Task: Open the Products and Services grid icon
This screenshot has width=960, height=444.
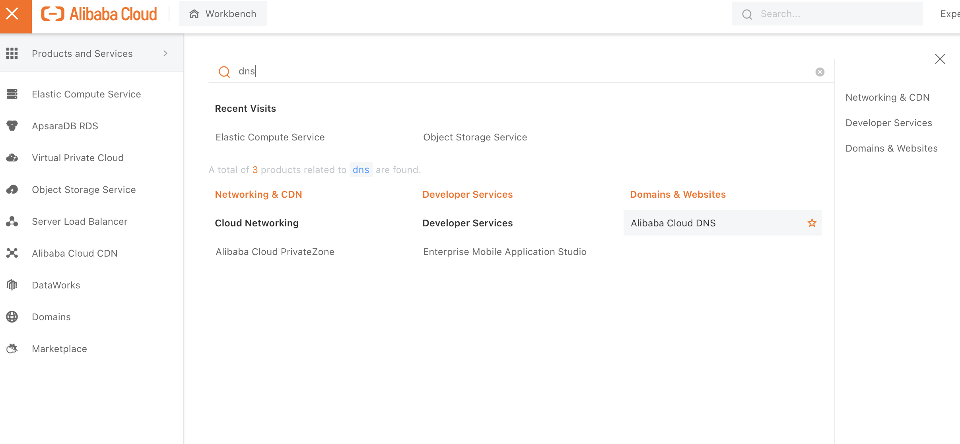Action: (12, 53)
